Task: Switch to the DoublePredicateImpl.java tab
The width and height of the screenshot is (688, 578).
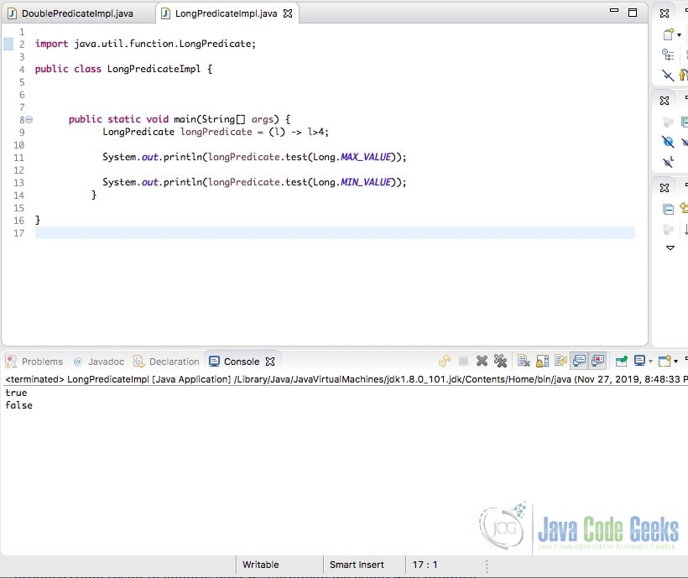Action: coord(78,13)
